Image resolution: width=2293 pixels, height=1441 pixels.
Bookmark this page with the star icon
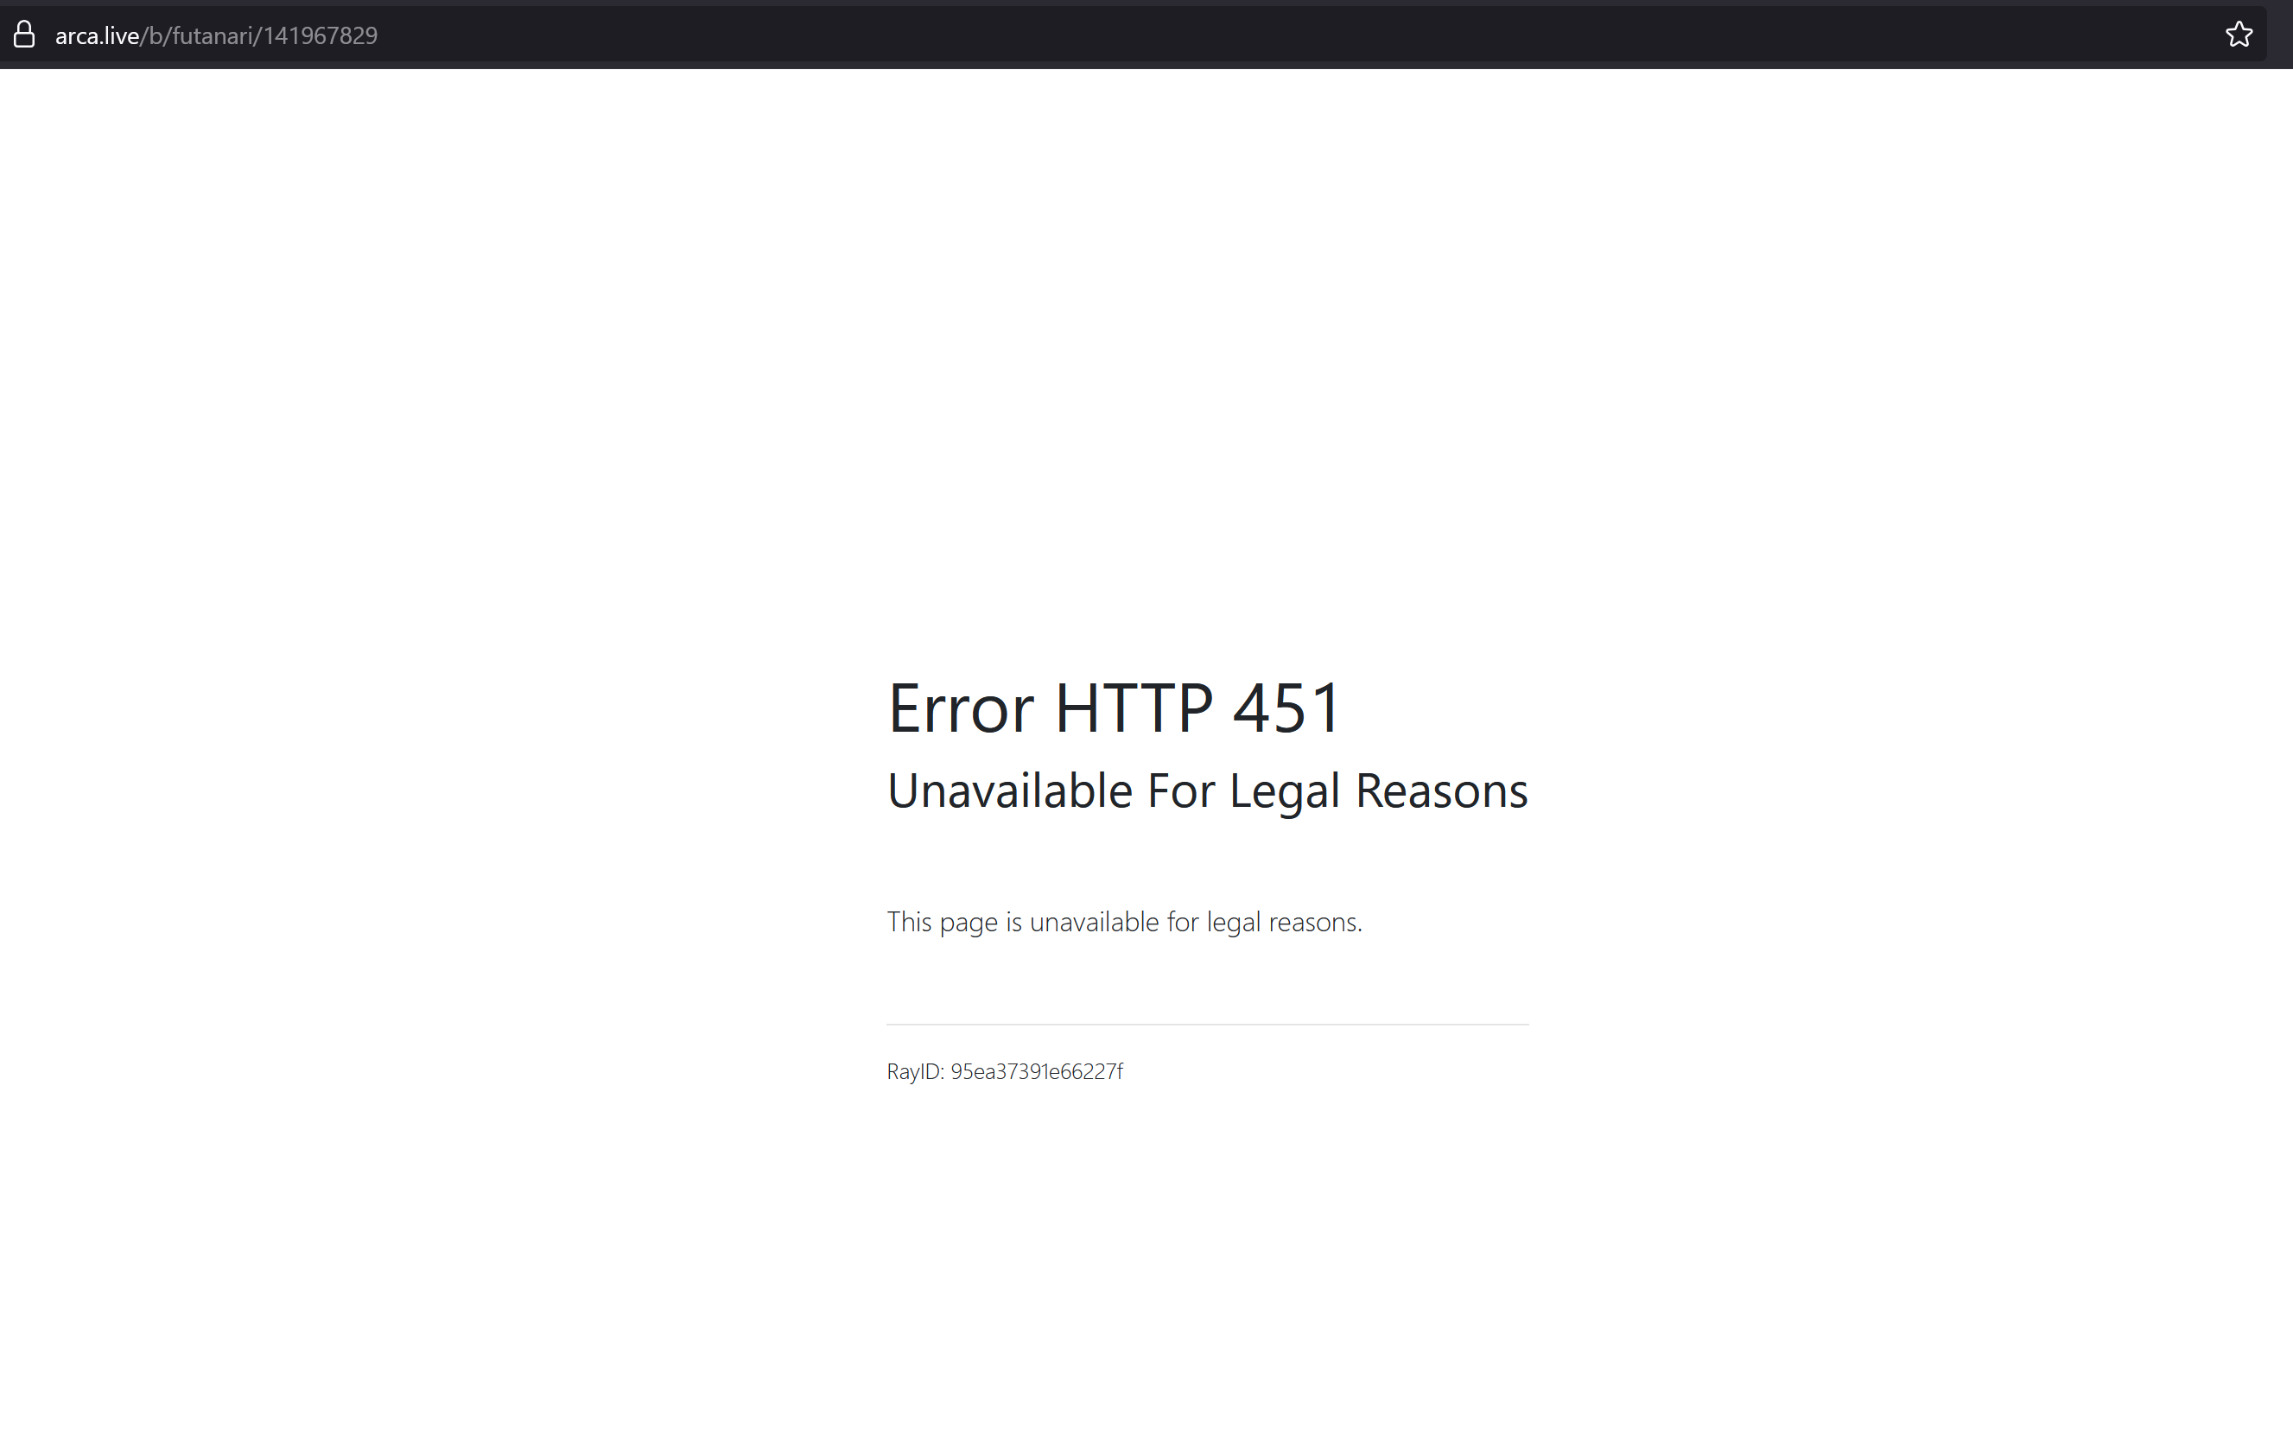click(2239, 35)
